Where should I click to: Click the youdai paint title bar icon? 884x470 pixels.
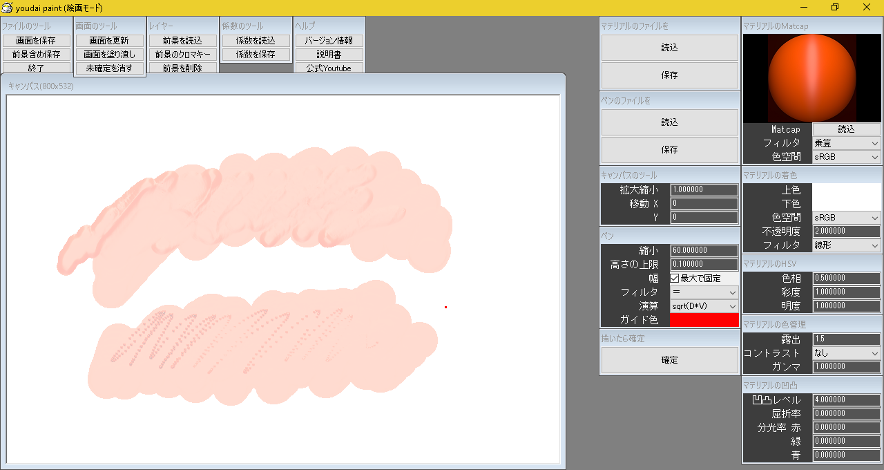(8, 8)
